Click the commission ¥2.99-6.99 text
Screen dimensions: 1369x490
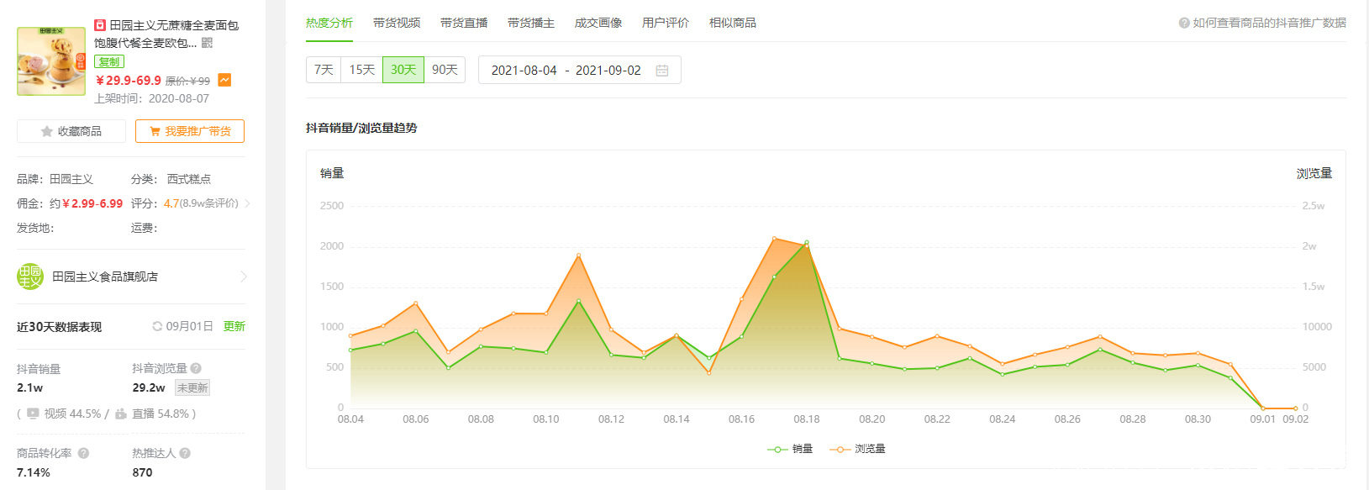coord(92,203)
